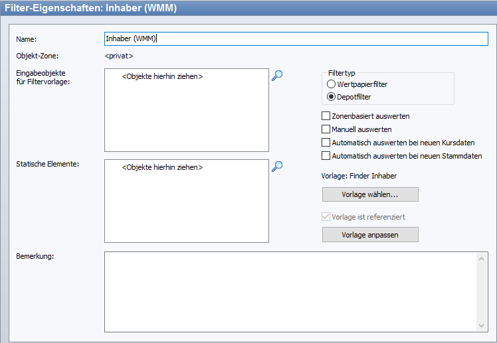Click the Vorlage ist referenziert checkbox
This screenshot has height=343, width=497.
coord(326,217)
